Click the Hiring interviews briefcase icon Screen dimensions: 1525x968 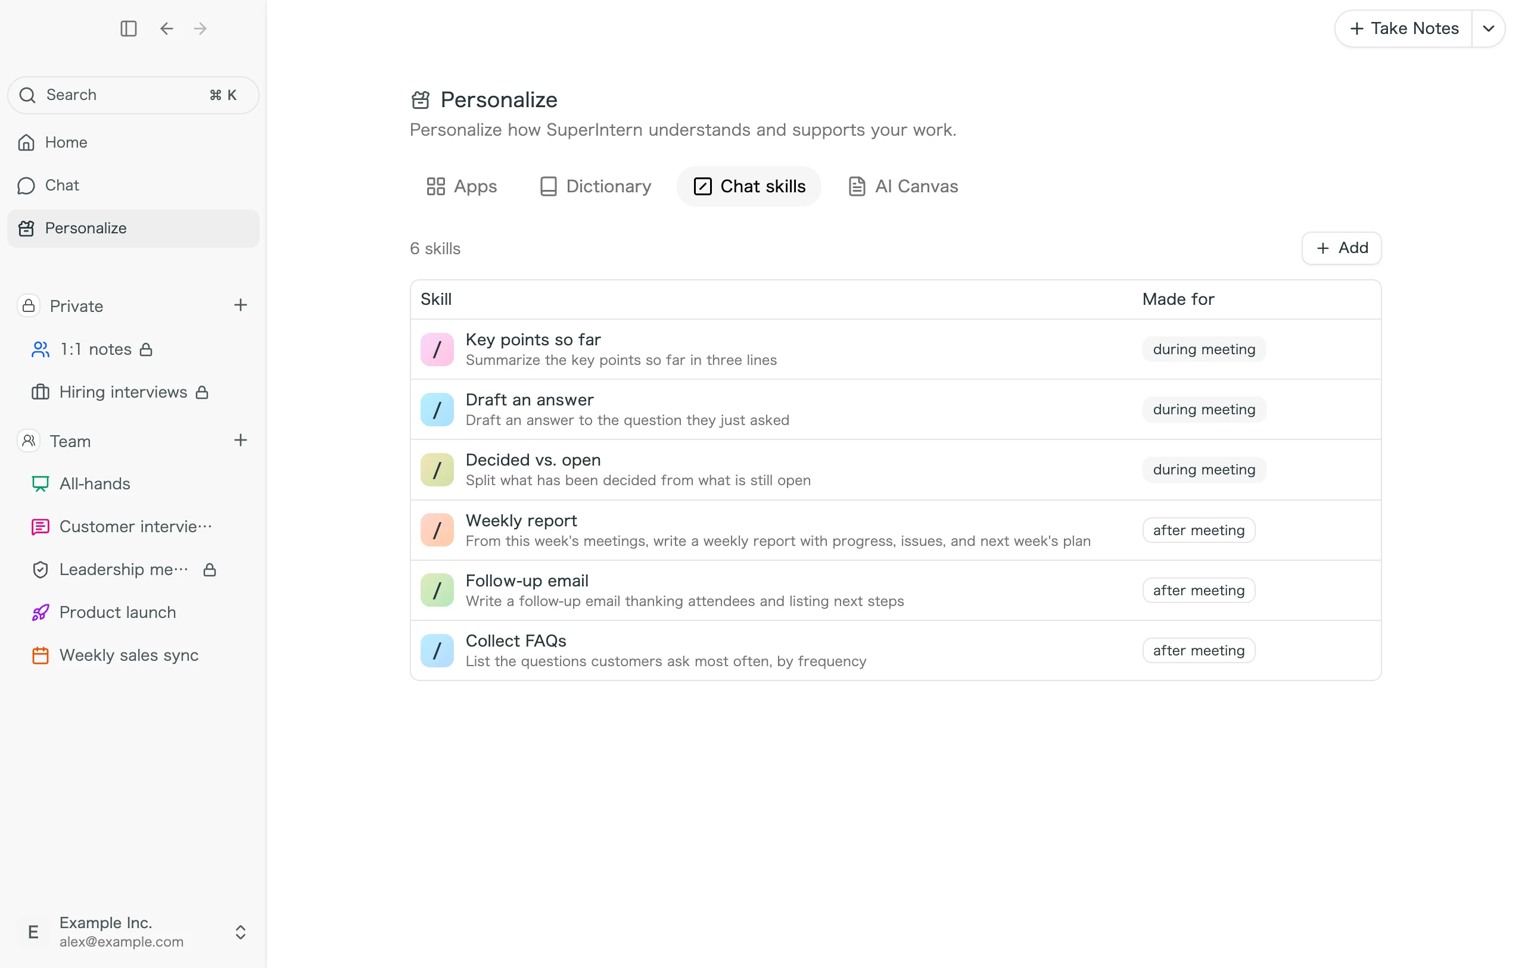[41, 392]
